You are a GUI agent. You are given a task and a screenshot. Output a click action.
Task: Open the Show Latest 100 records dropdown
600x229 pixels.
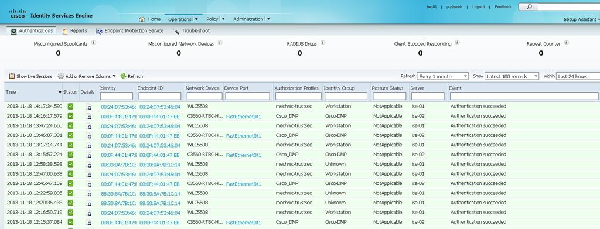coord(512,76)
